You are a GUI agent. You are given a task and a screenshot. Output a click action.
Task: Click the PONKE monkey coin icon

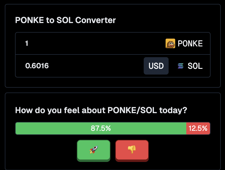pyautogui.click(x=170, y=44)
